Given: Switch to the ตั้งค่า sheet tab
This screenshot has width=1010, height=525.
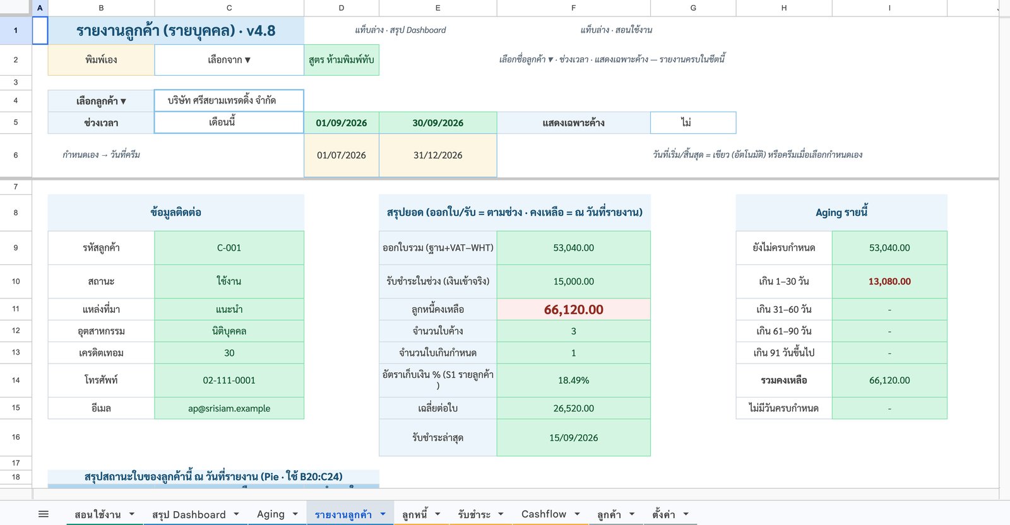Looking at the screenshot, I should (x=663, y=514).
